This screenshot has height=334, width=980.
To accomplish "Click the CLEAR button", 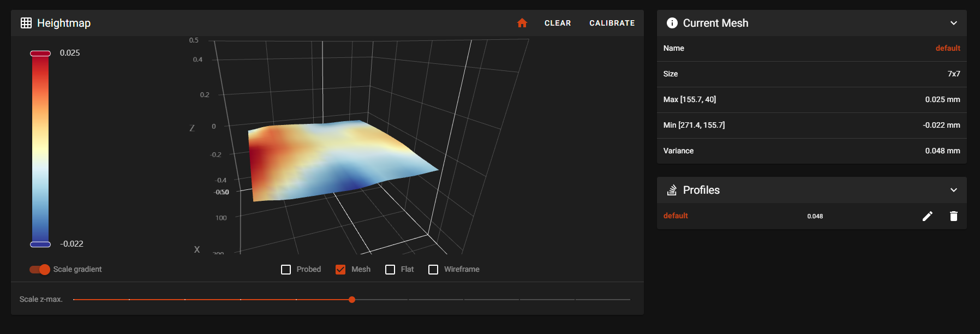I will tap(557, 23).
